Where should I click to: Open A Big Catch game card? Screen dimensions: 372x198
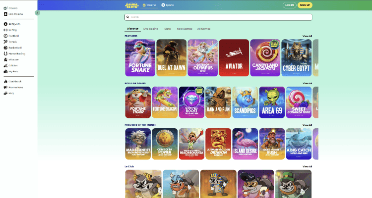click(x=299, y=144)
